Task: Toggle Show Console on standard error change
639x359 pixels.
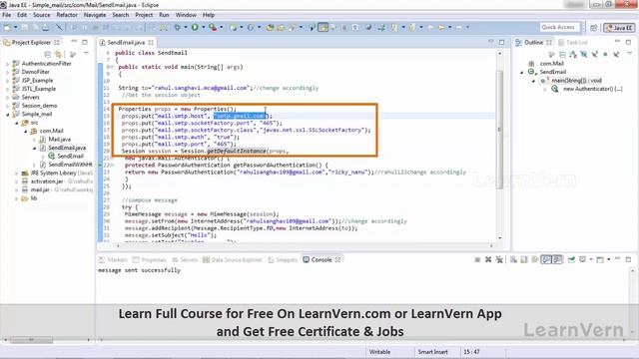Action: click(x=557, y=259)
